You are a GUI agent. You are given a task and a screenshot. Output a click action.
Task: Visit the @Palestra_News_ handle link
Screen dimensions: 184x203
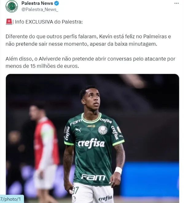coord(40,10)
